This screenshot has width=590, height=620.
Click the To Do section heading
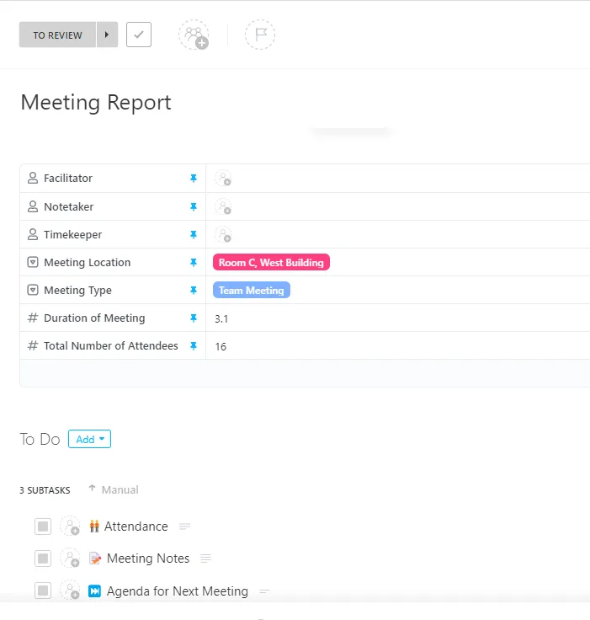[40, 439]
